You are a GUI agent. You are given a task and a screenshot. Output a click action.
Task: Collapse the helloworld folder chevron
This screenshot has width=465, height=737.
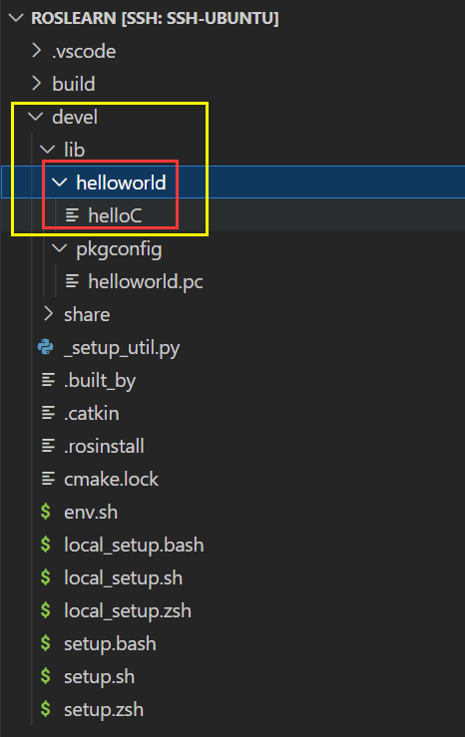[x=60, y=183]
